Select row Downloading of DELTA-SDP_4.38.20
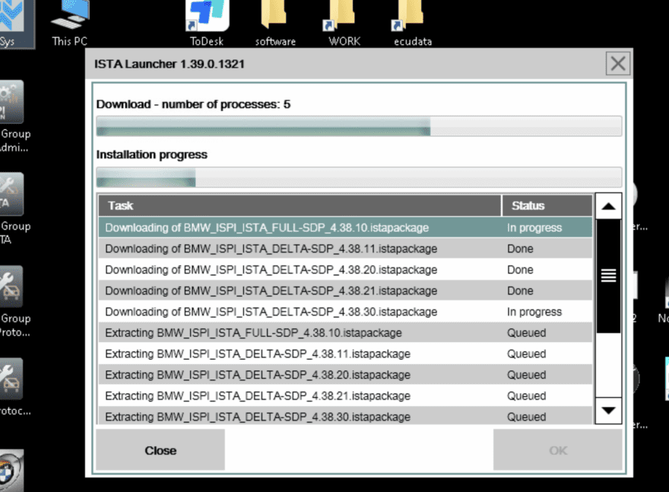The image size is (669, 492). point(346,269)
